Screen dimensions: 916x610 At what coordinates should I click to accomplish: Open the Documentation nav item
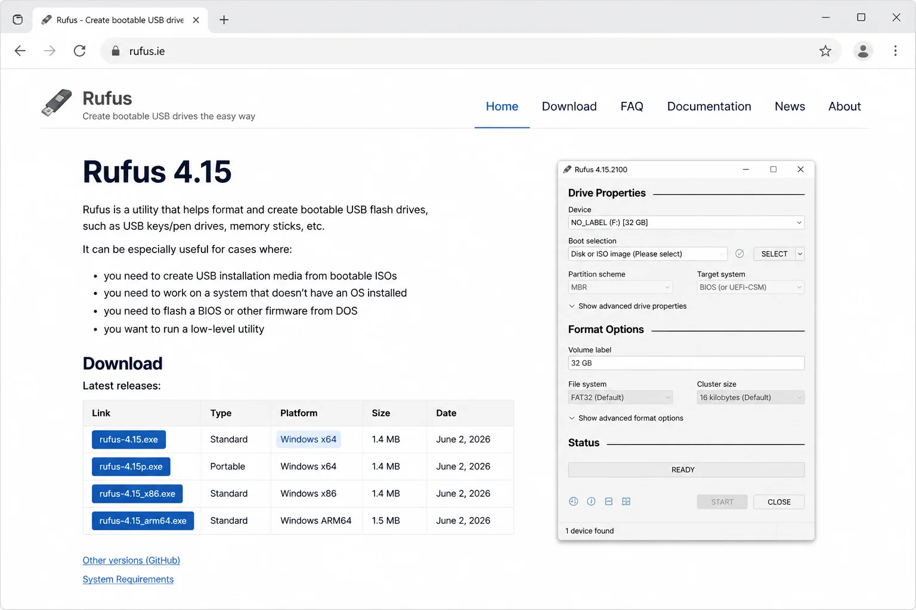coord(709,107)
